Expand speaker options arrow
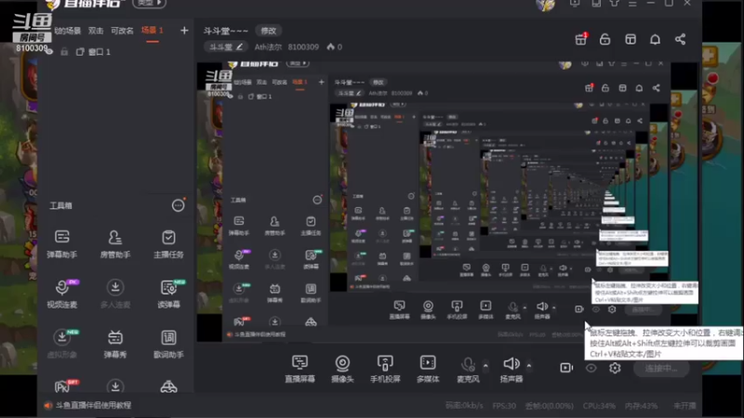Image resolution: width=744 pixels, height=418 pixels. tap(529, 365)
